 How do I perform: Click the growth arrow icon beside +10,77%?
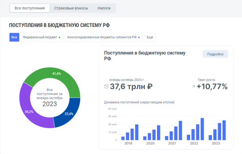point(193,86)
